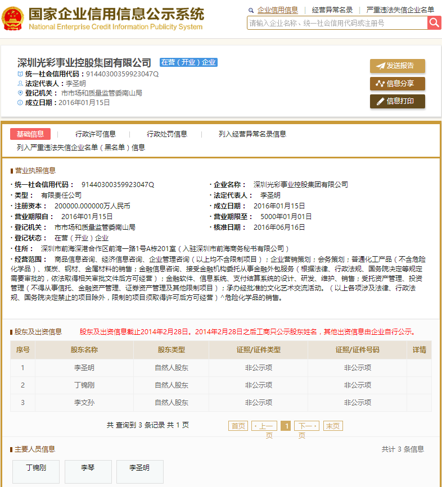
Task: Click the 首页 pagination button
Action: click(238, 426)
